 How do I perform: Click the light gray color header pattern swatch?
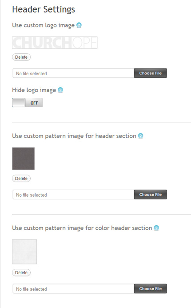pos(24,251)
